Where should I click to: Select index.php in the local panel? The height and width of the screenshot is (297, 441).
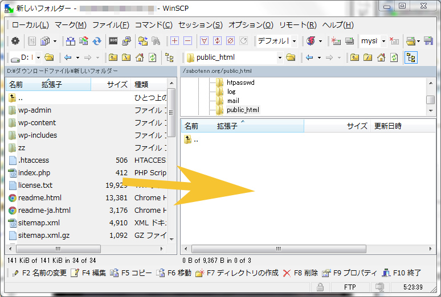pos(34,172)
